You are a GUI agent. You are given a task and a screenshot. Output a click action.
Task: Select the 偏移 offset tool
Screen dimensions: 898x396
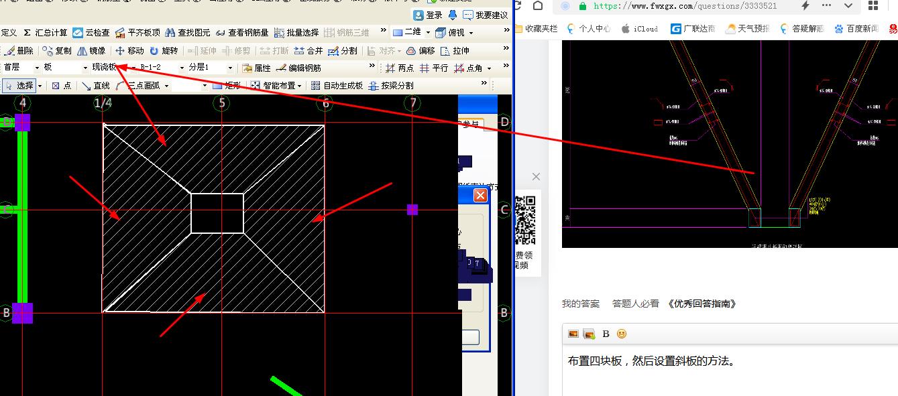pos(420,51)
